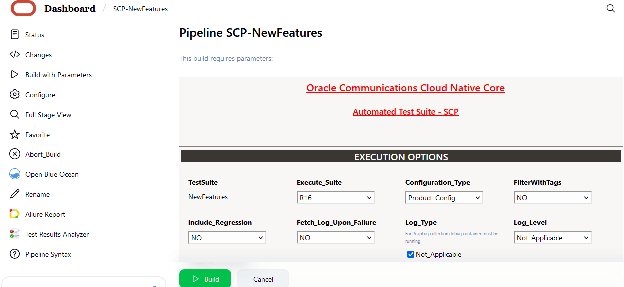Viewport: 624px width, 287px height.
Task: Click Automated Test Suite - SCP link
Action: click(405, 112)
